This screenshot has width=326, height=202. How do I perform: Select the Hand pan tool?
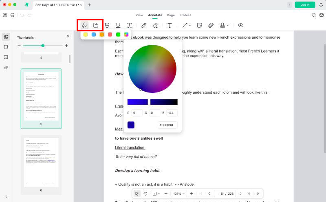[x=145, y=194]
